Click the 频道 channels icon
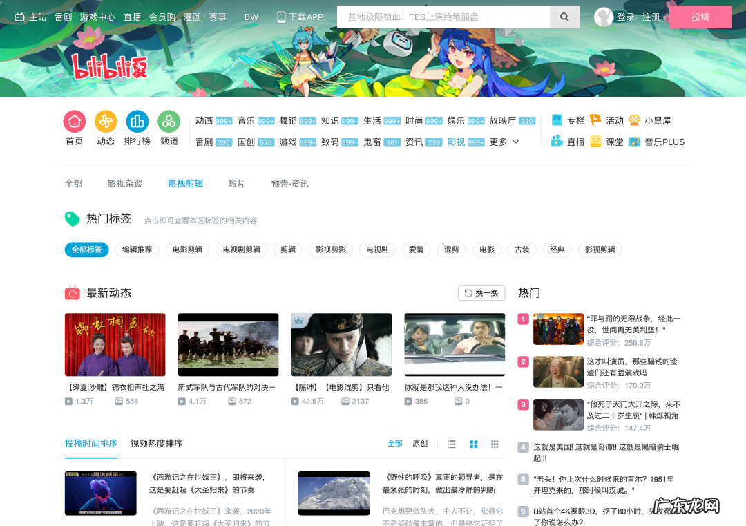The width and height of the screenshot is (746, 526). pos(169,122)
